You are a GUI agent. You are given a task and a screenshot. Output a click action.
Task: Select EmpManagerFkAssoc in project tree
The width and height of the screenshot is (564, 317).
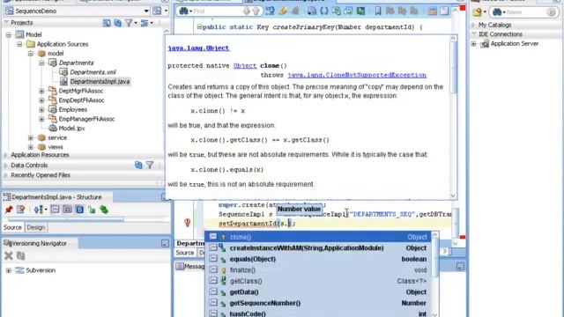[86, 119]
